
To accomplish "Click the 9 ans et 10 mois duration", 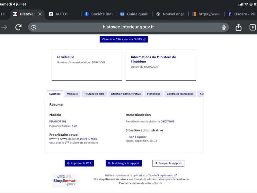I will coord(87,139).
